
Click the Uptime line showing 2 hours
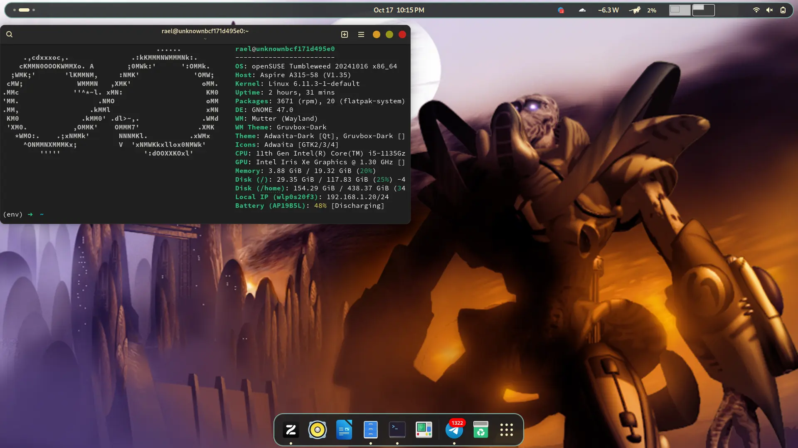(x=285, y=93)
